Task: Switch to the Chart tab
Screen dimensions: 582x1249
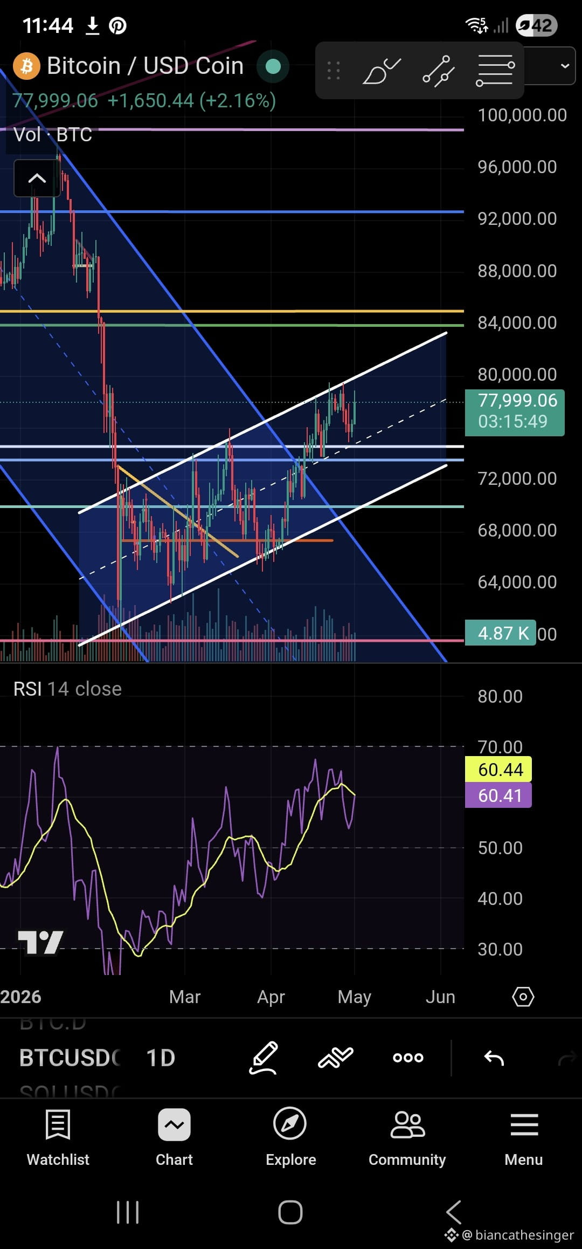Action: click(x=174, y=1138)
